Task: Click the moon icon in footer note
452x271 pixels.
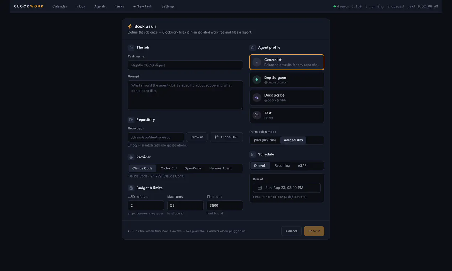Action: pyautogui.click(x=129, y=231)
